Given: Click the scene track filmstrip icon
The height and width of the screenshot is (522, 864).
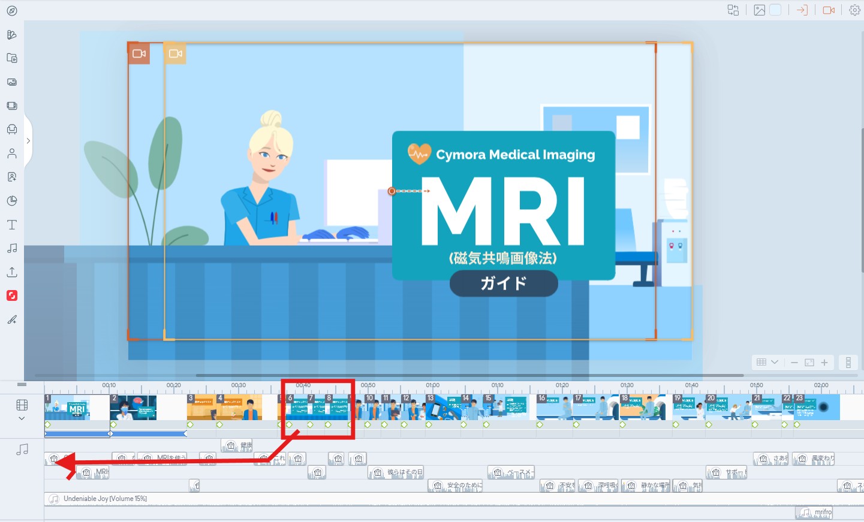Looking at the screenshot, I should coord(22,406).
